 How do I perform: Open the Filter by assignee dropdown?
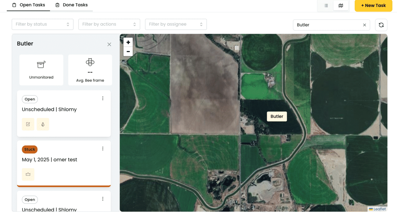[176, 24]
